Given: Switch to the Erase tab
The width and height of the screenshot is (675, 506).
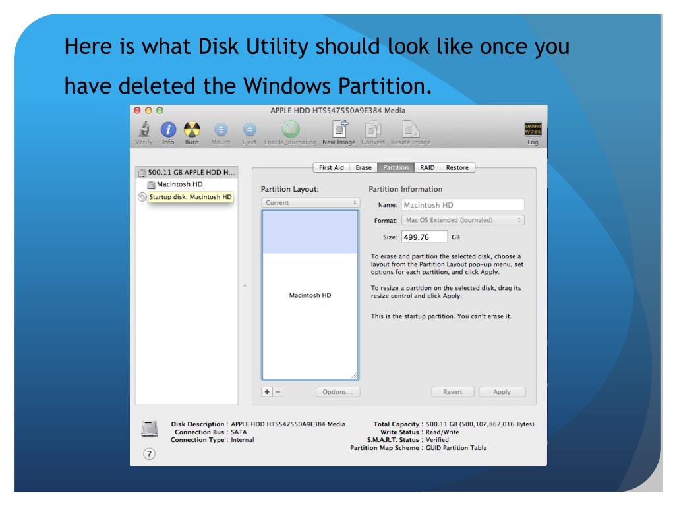Looking at the screenshot, I should click(x=363, y=167).
